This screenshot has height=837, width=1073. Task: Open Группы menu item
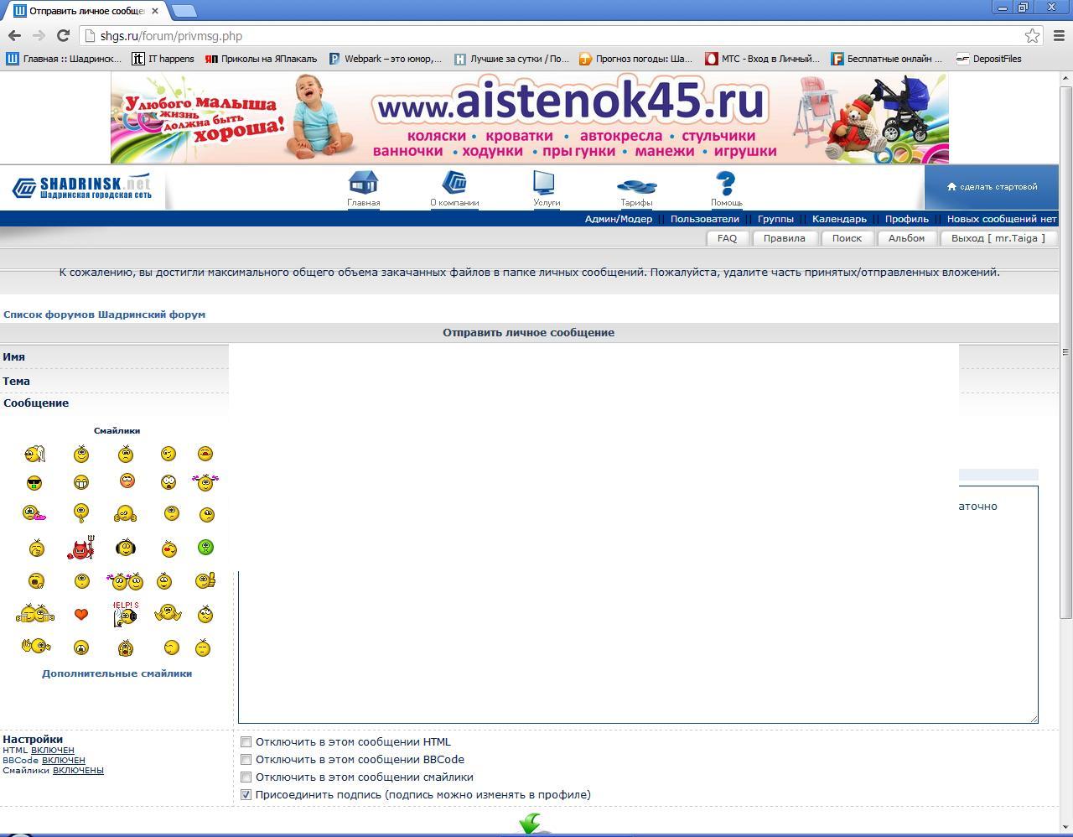tap(775, 219)
